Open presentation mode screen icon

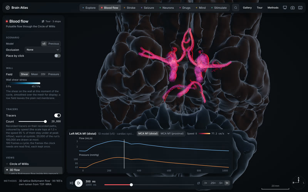point(285,8)
